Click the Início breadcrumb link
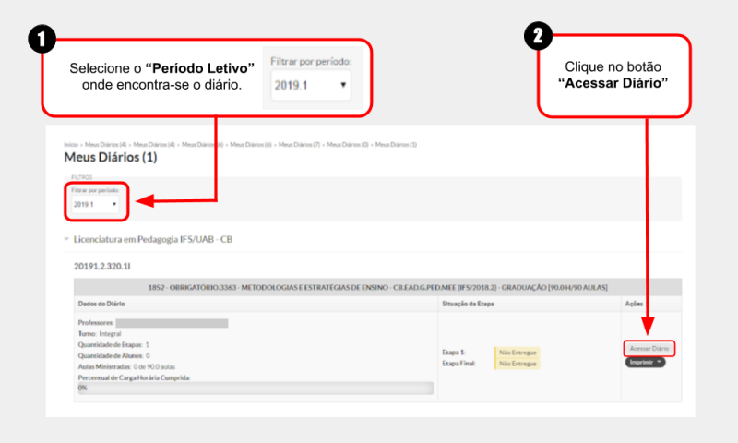This screenshot has width=738, height=443. [71, 145]
